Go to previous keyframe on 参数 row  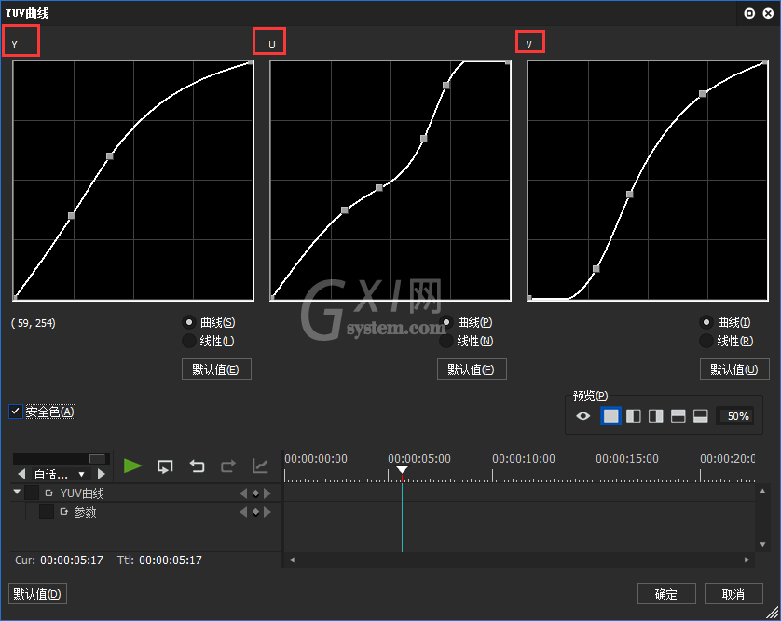pos(243,512)
